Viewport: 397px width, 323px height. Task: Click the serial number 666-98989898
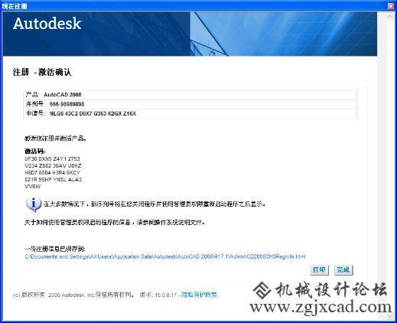coord(67,104)
